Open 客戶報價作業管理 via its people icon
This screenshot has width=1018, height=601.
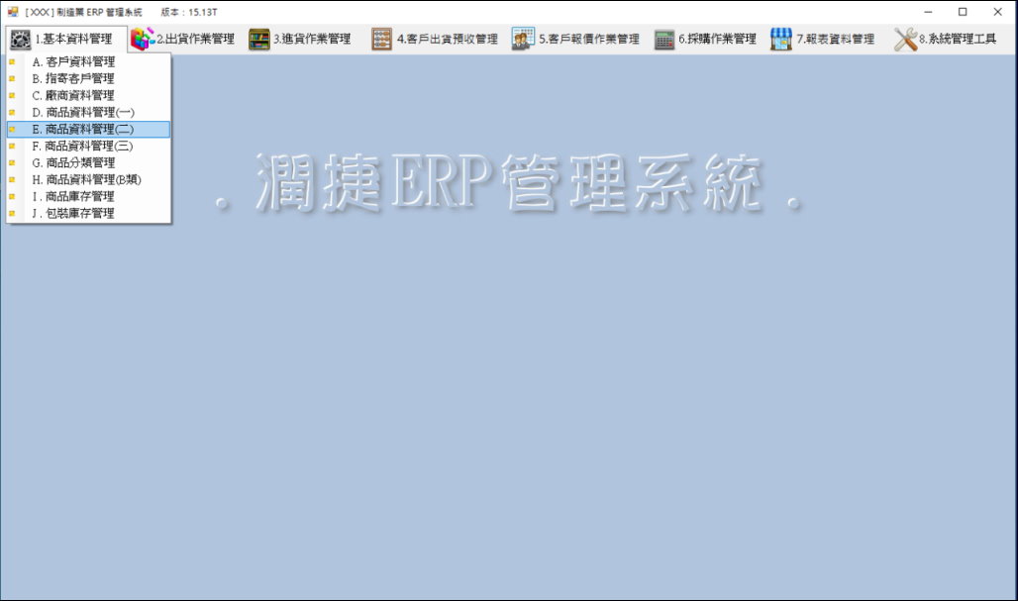523,40
